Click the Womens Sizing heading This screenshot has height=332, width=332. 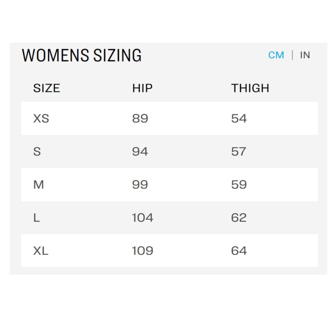tap(82, 55)
